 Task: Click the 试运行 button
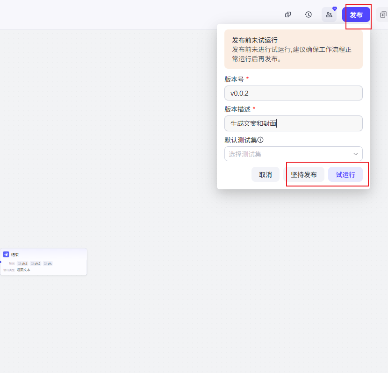click(x=345, y=174)
